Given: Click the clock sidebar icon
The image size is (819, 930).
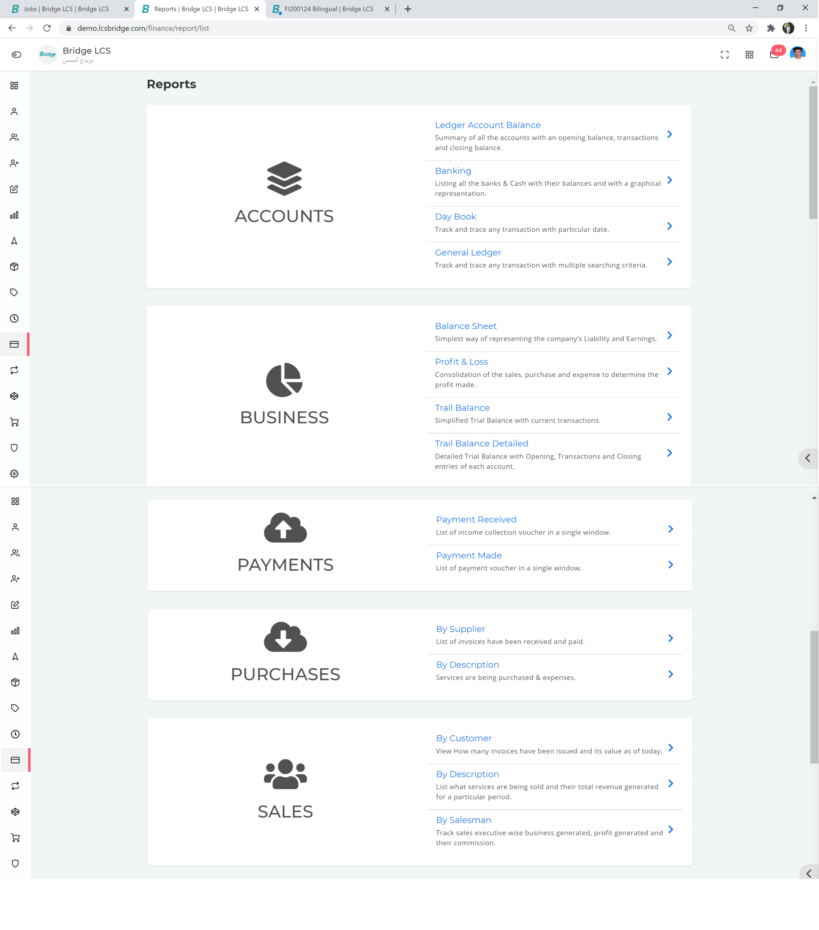Looking at the screenshot, I should pos(14,319).
